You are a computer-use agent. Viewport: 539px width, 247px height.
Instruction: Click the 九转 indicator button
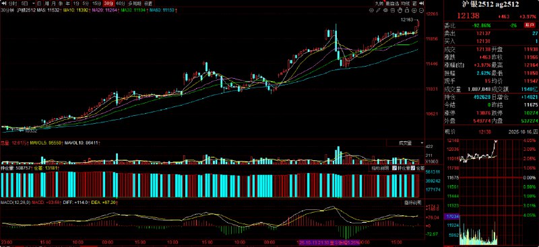click(379, 3)
